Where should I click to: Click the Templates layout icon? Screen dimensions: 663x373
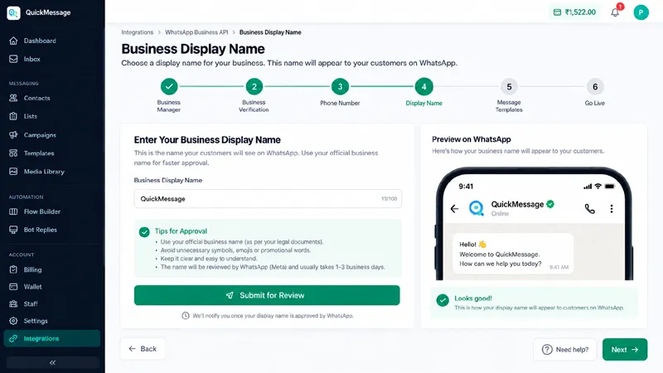pyautogui.click(x=13, y=153)
